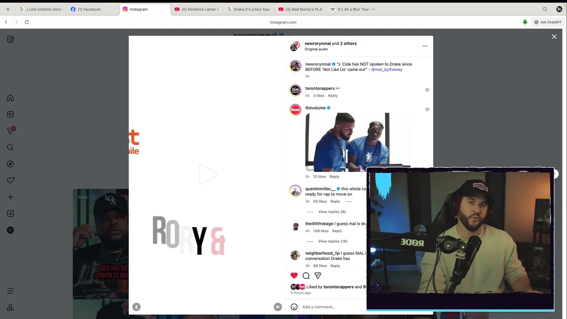Like thevolume comment
The image size is (567, 319).
click(427, 109)
